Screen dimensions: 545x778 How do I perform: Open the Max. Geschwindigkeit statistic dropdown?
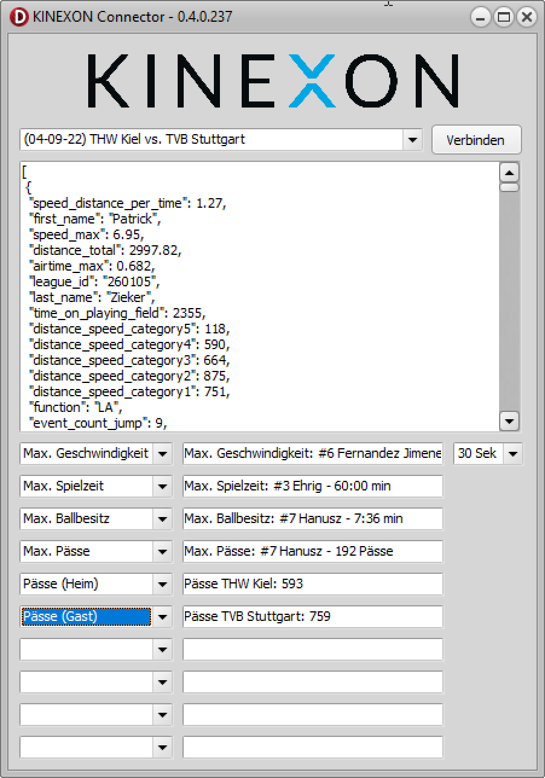click(162, 454)
